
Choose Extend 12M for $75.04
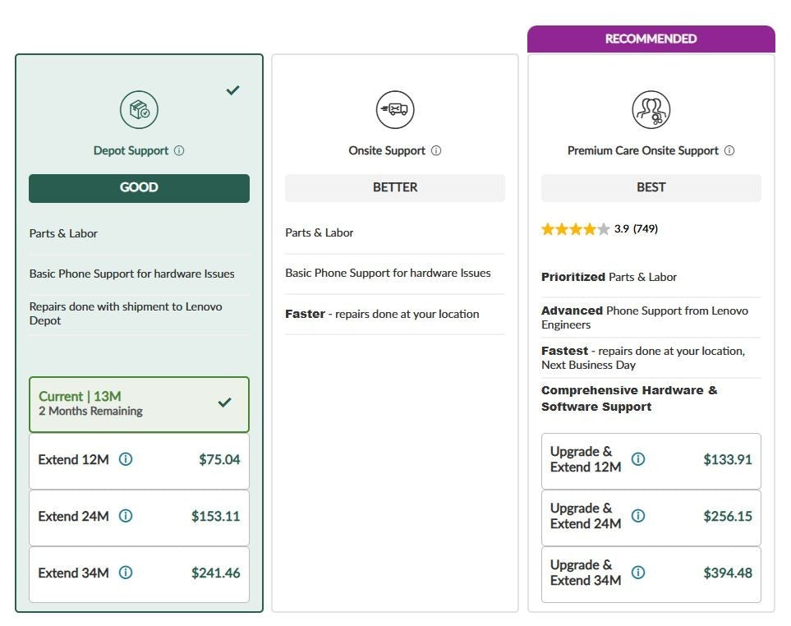coord(140,461)
